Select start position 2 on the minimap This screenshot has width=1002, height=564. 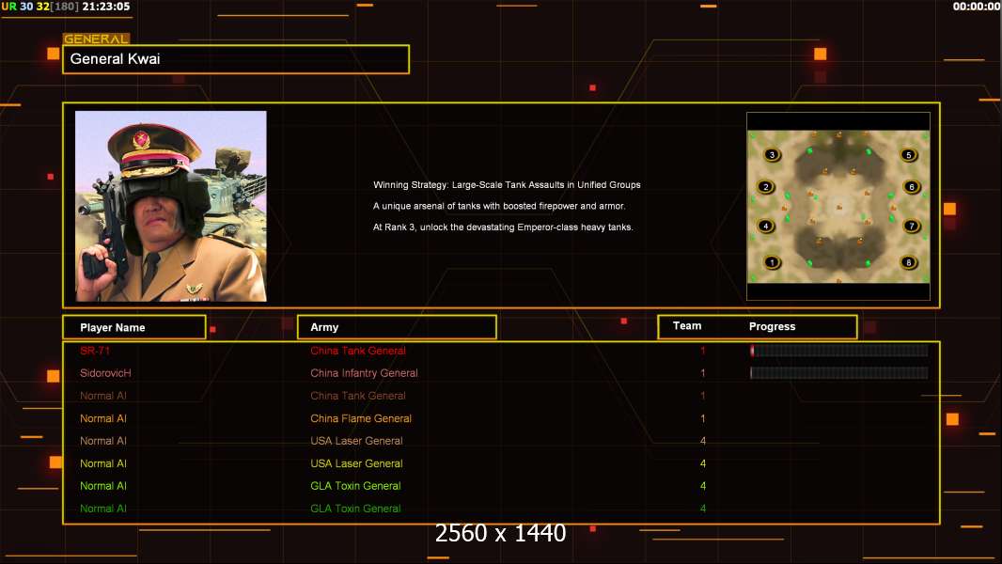pos(766,187)
